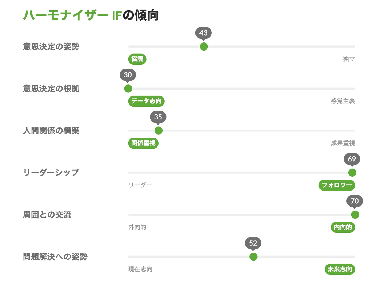
Task: Click the 関係重視 green badge
Action: pos(143,143)
